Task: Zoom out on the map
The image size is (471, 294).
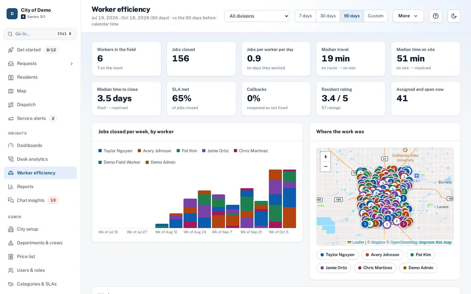Action: click(325, 167)
